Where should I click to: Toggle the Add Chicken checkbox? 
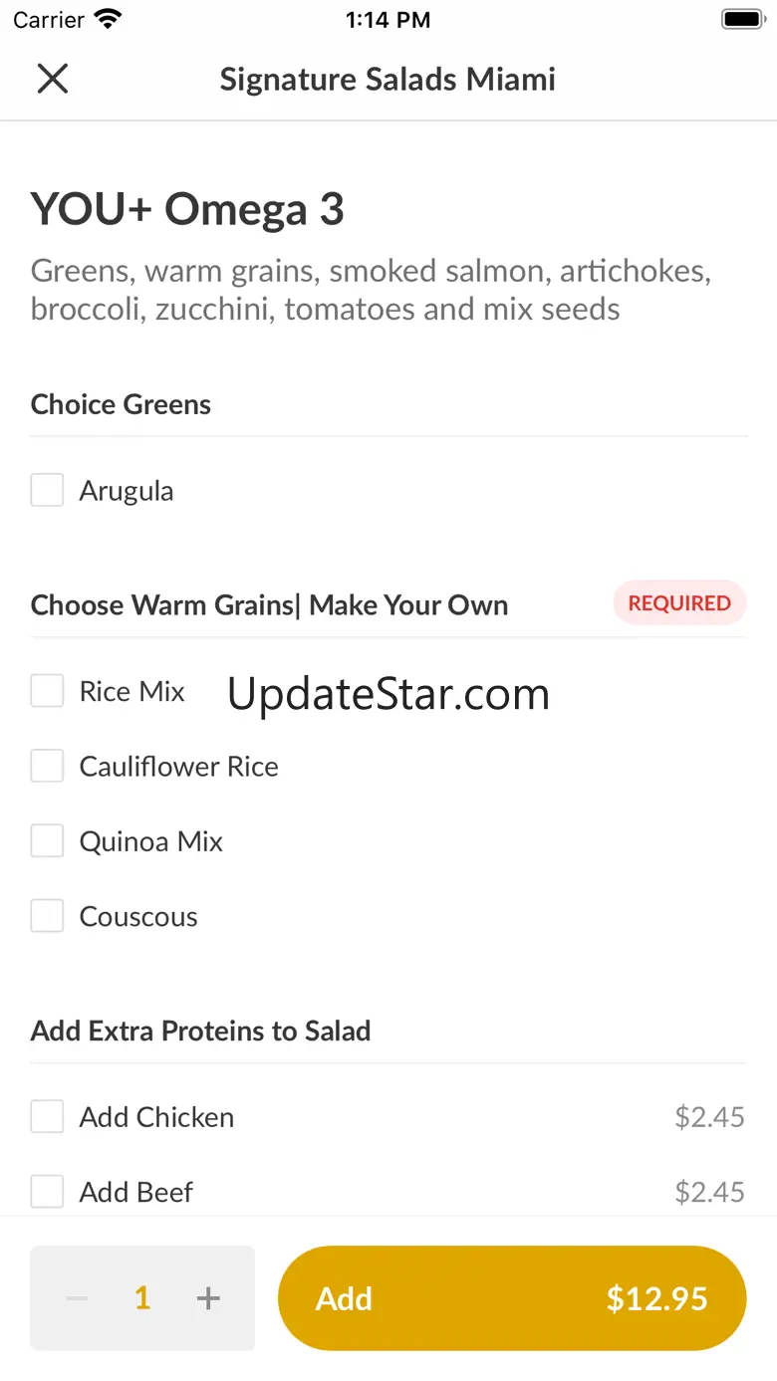(47, 1116)
